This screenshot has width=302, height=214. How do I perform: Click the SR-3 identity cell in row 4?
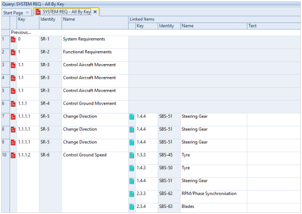pos(51,81)
